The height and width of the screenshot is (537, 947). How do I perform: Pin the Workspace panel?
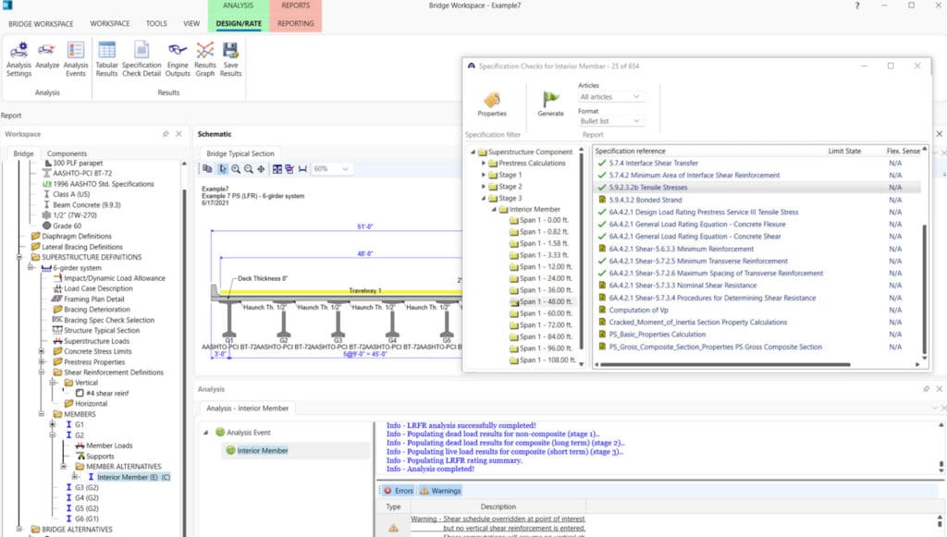[x=165, y=134]
